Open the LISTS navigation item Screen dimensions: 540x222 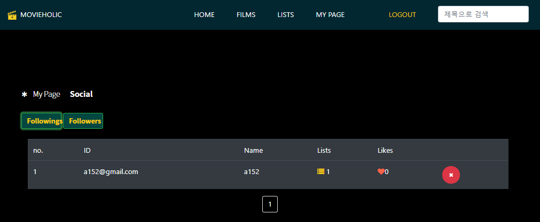[286, 15]
